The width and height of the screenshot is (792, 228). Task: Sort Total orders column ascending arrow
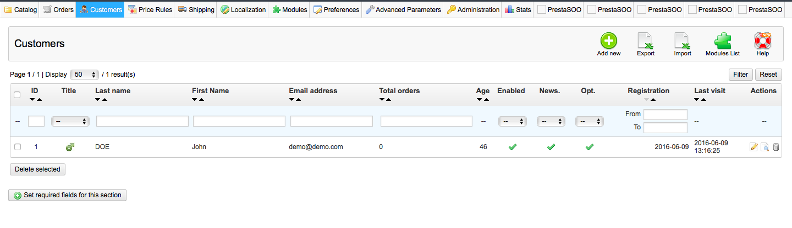tap(388, 100)
